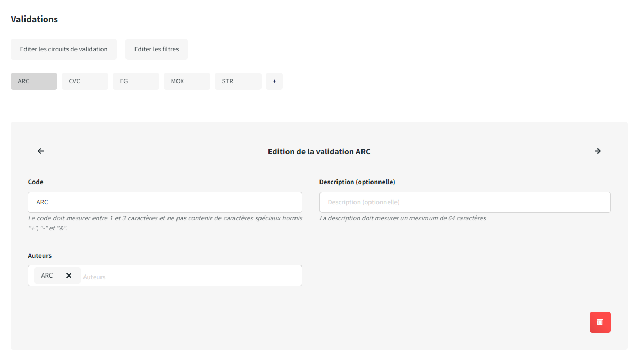Open Editer les circuits de validation
The image size is (640, 361).
click(64, 49)
